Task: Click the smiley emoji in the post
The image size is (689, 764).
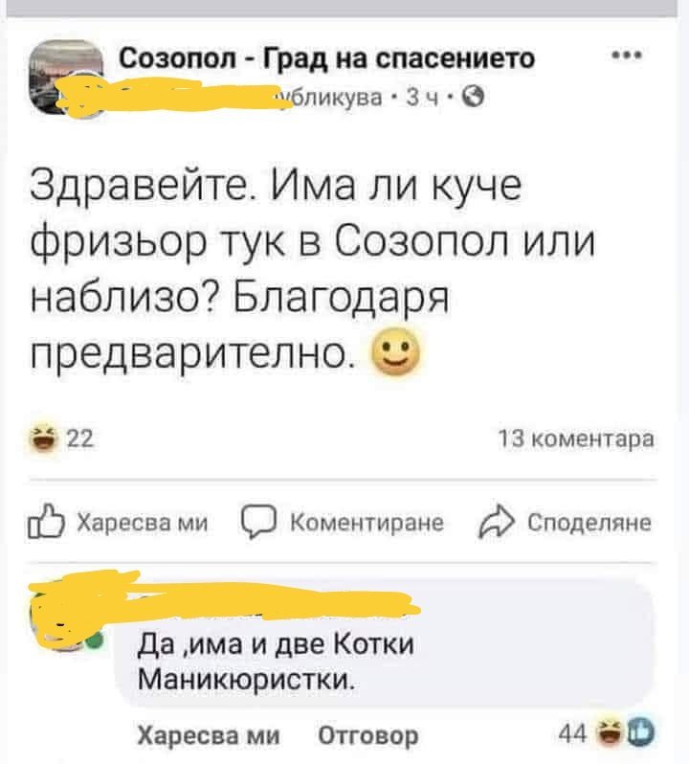Action: (x=395, y=352)
